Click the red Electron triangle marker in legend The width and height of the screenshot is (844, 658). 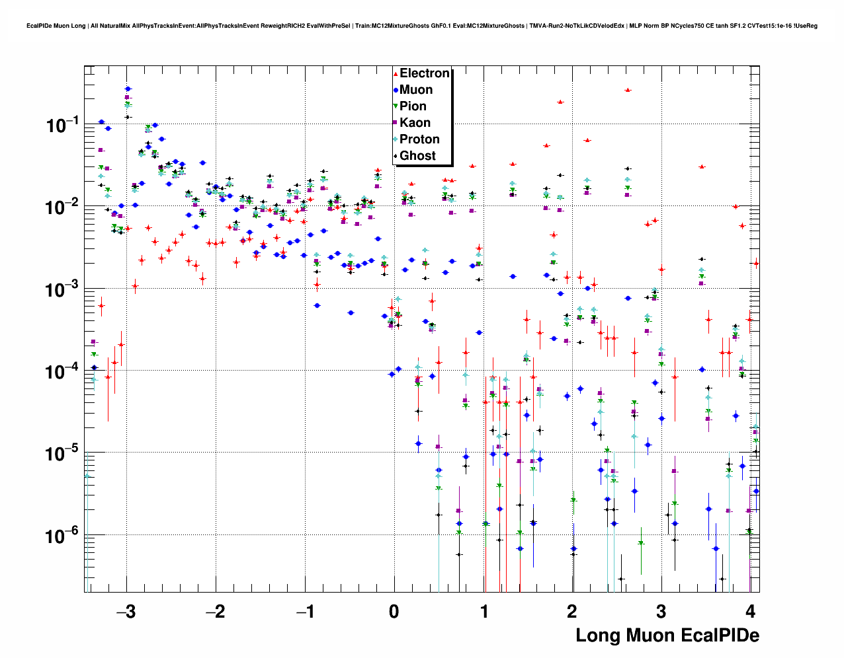[x=396, y=73]
